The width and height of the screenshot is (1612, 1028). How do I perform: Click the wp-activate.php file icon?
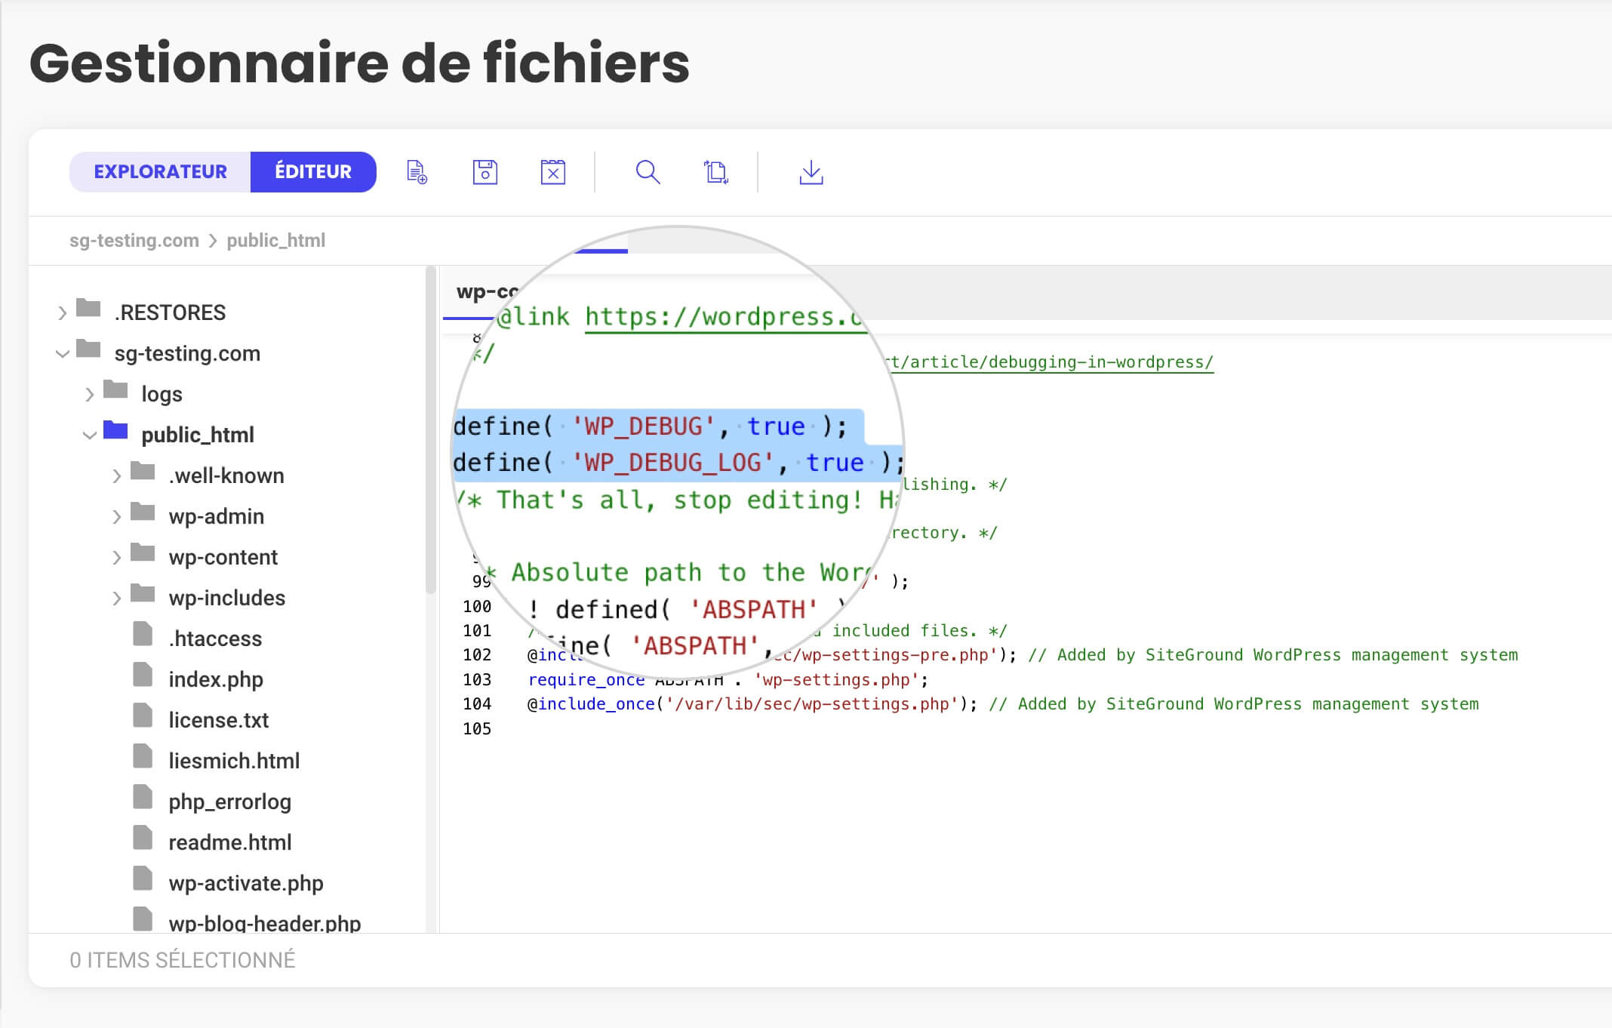click(x=143, y=878)
